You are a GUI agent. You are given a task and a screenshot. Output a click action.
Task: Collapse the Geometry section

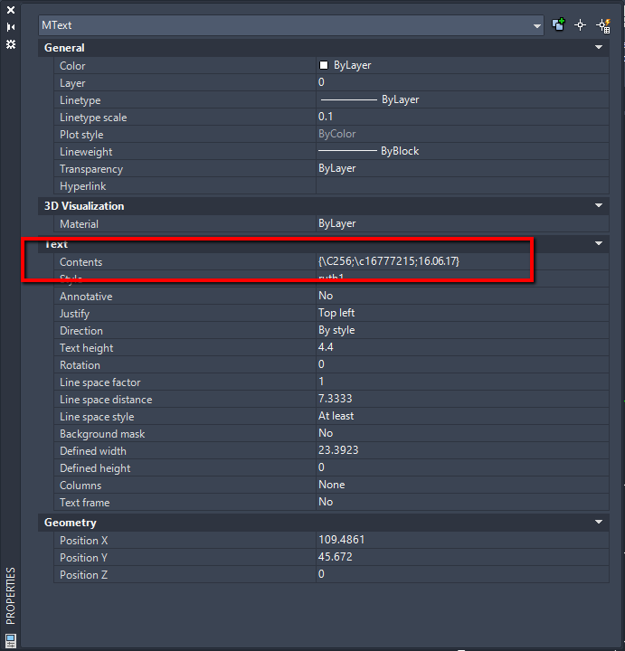[599, 523]
